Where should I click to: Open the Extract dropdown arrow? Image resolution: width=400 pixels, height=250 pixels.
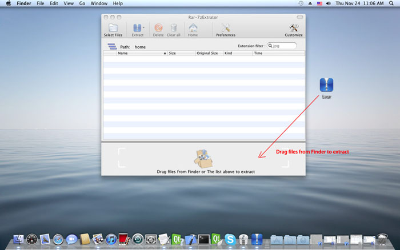(143, 27)
